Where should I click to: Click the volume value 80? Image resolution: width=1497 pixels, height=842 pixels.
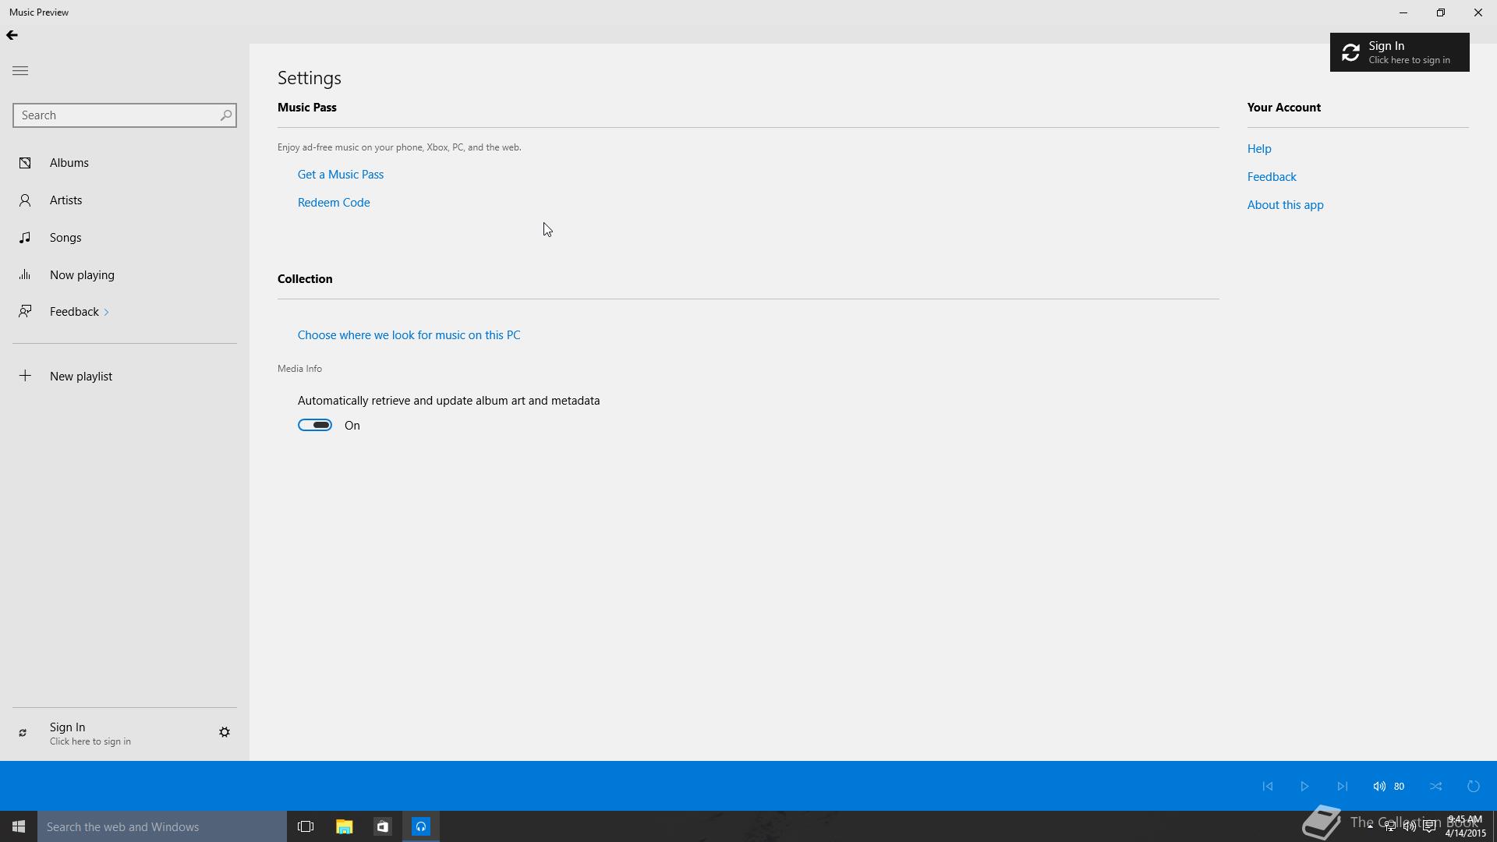(x=1399, y=787)
